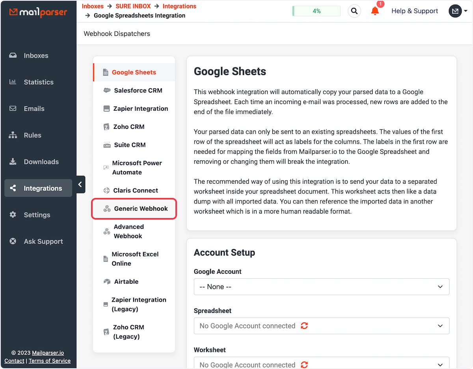The height and width of the screenshot is (369, 473).
Task: Click the Microsoft Power Automate icon
Action: coord(106,168)
